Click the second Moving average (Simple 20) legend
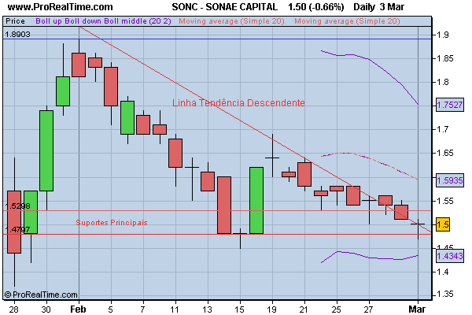This screenshot has width=472, height=315. click(x=347, y=21)
